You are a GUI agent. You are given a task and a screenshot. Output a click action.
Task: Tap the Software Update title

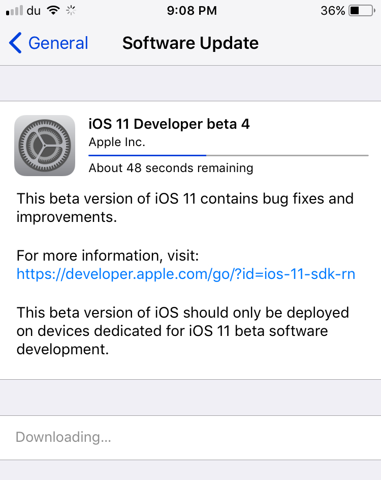190,43
